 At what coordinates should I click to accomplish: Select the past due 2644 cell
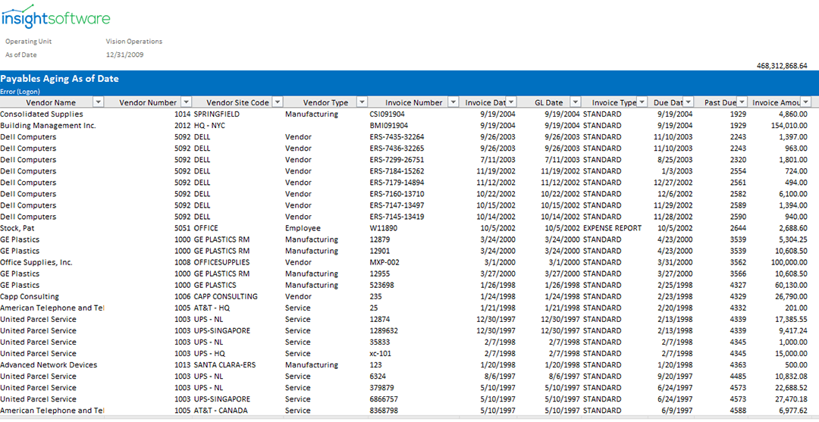pyautogui.click(x=738, y=228)
